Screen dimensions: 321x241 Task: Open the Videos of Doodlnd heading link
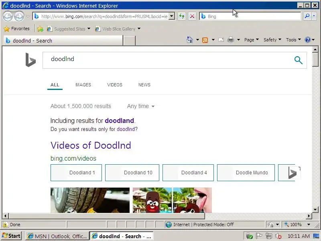91,145
